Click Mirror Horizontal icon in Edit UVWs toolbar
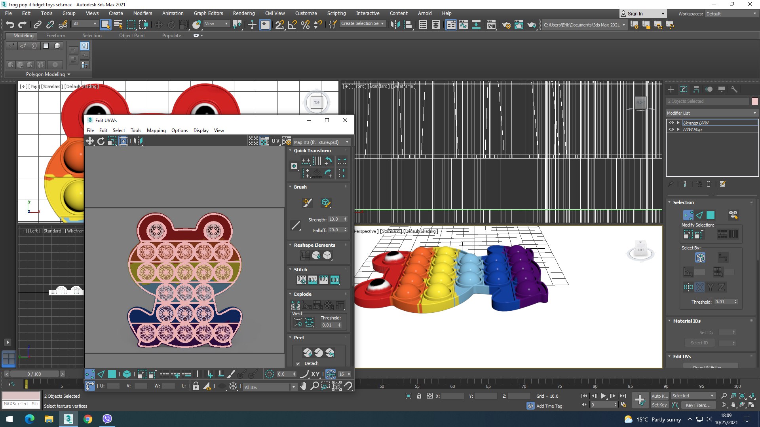 click(x=137, y=141)
